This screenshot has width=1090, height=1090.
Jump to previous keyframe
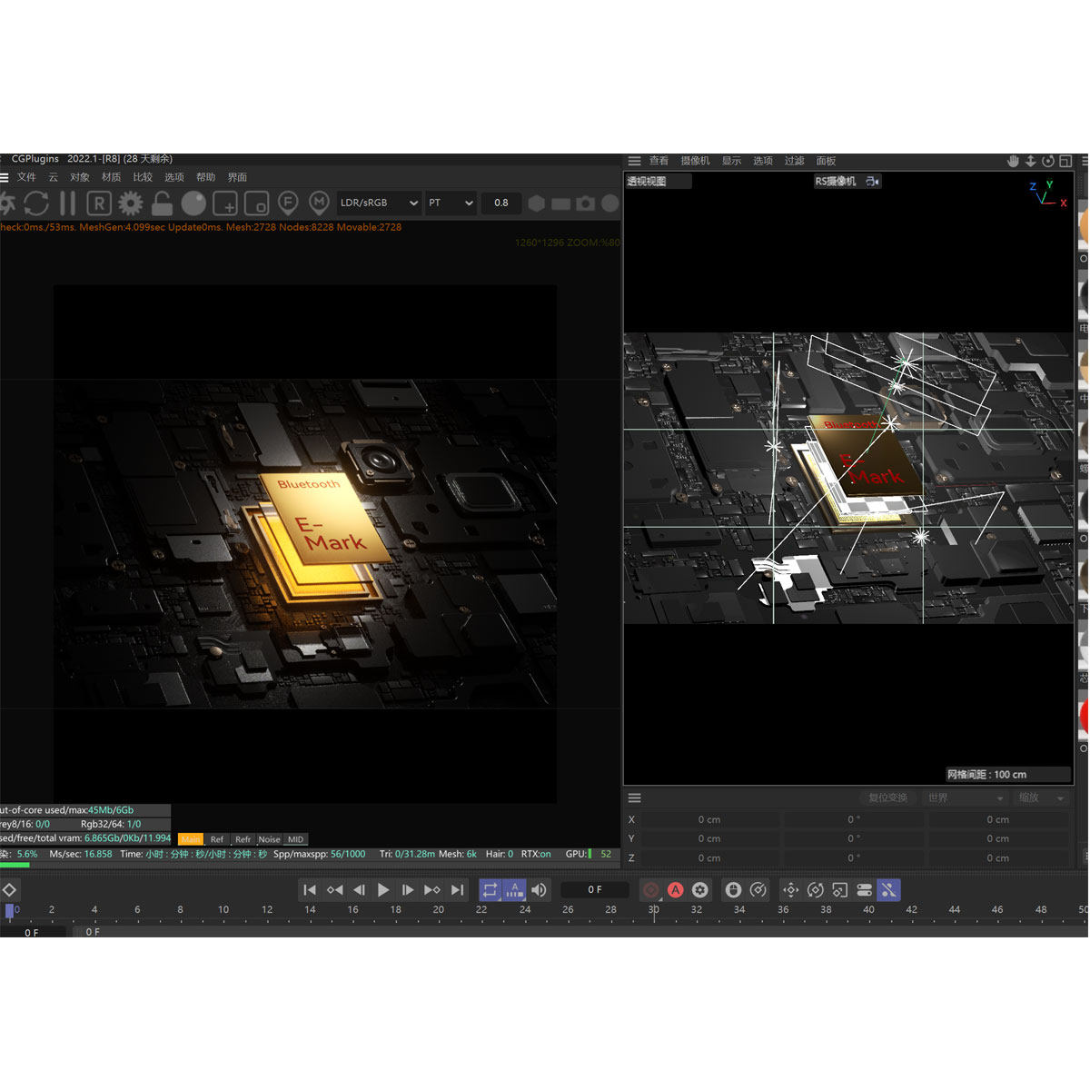(x=334, y=890)
